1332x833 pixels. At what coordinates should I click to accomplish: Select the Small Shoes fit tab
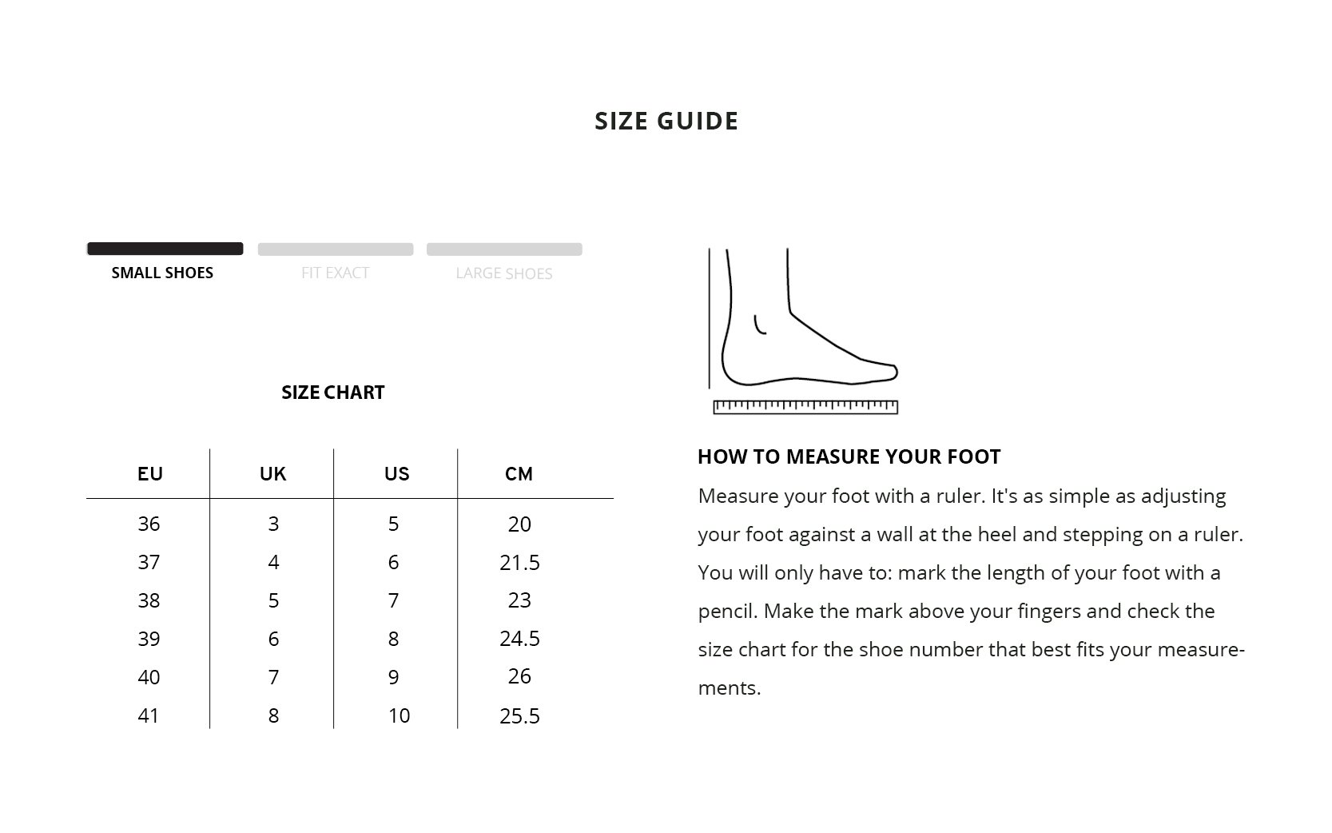[162, 273]
